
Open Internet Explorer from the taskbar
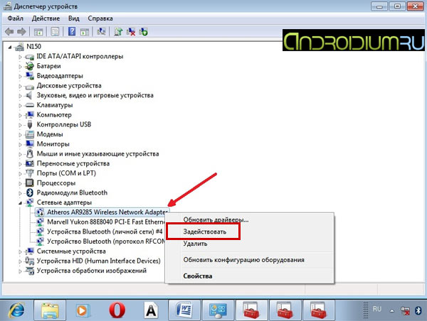pyautogui.click(x=16, y=310)
